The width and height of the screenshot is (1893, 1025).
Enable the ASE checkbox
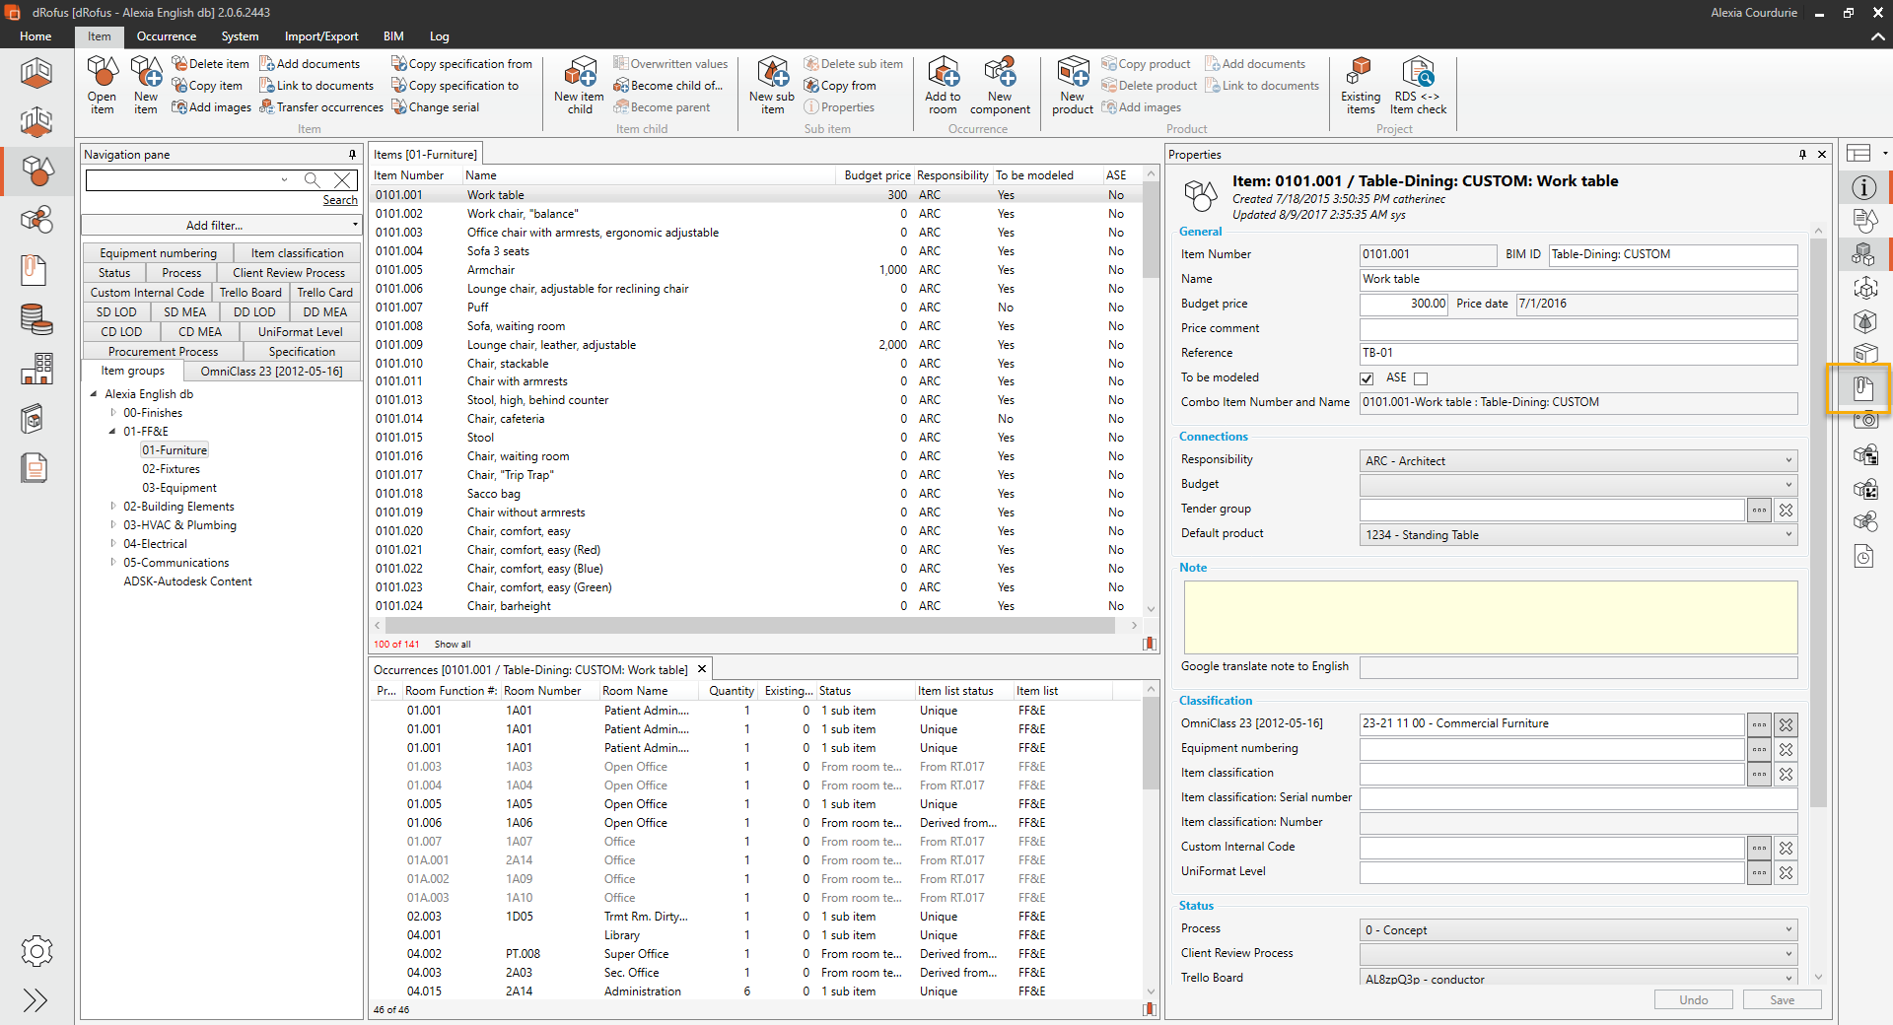tap(1421, 378)
